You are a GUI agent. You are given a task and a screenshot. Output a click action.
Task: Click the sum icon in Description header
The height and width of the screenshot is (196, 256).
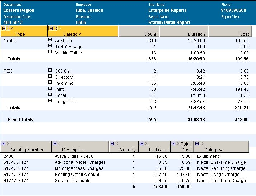click(59, 143)
